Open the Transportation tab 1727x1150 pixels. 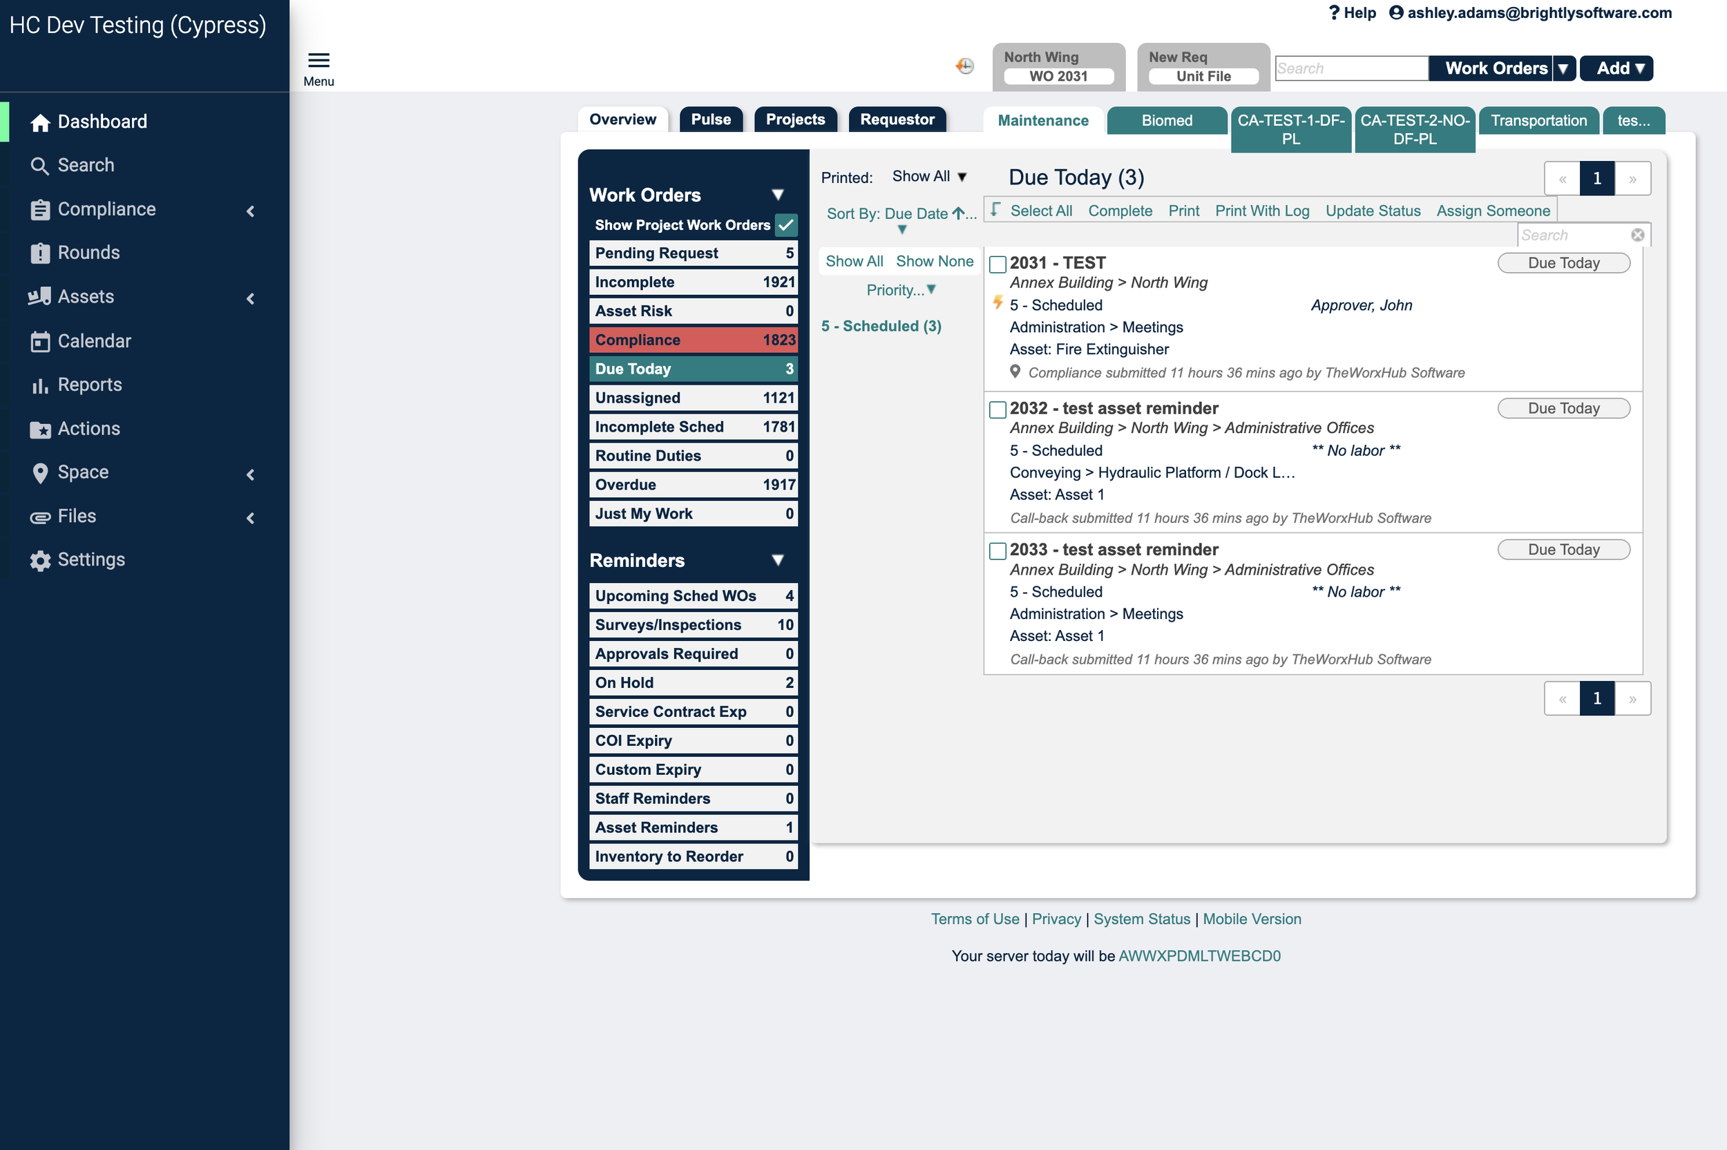click(1538, 120)
